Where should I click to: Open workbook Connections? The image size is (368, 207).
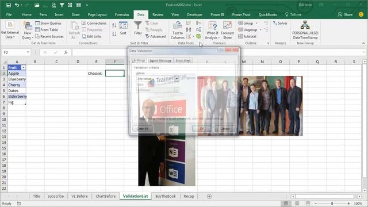click(x=94, y=23)
